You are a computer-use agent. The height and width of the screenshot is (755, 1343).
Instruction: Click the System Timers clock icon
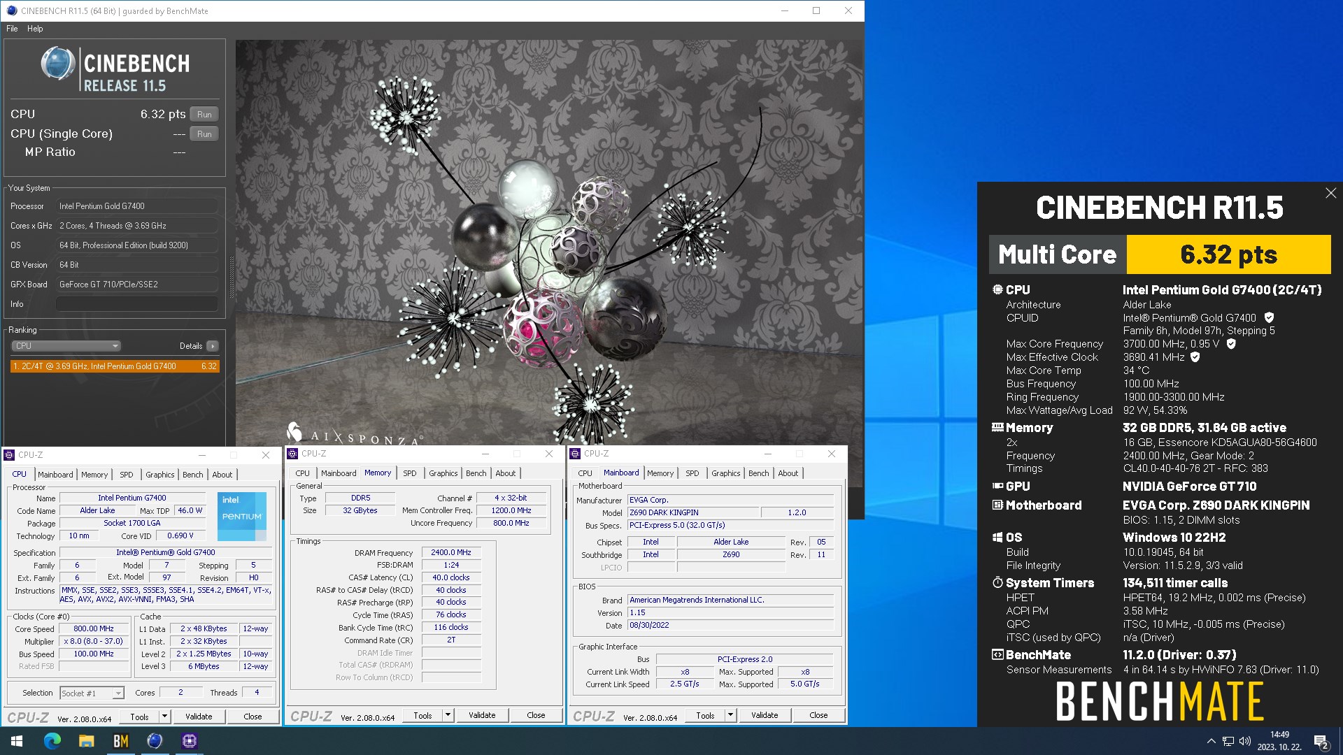tap(997, 582)
